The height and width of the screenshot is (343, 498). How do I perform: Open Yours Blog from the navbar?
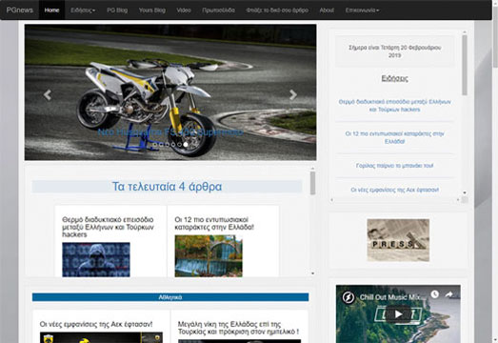[152, 10]
